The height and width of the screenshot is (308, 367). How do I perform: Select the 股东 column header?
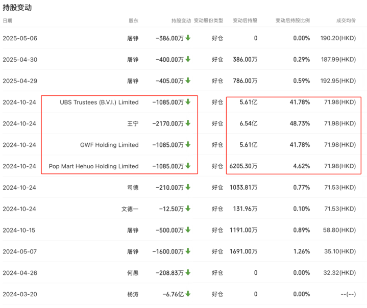click(133, 21)
